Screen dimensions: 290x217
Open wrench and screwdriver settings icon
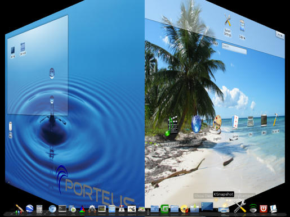pyautogui.click(x=240, y=206)
